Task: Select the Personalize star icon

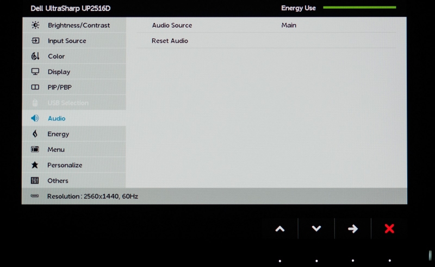Action: (35, 165)
